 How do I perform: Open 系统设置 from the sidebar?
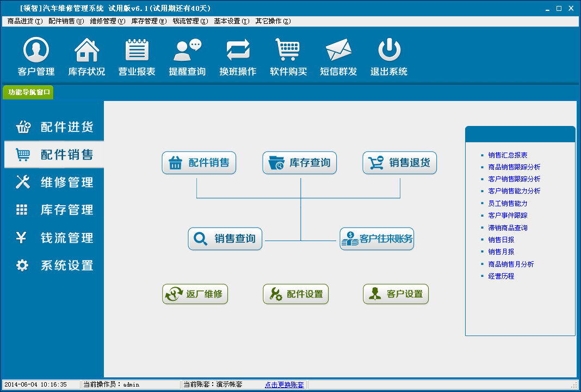coord(54,265)
